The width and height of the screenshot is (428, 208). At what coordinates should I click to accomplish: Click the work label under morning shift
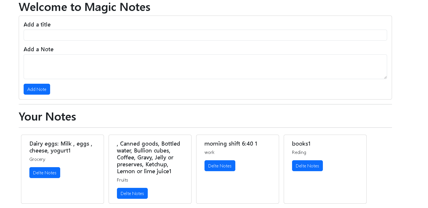pos(209,152)
